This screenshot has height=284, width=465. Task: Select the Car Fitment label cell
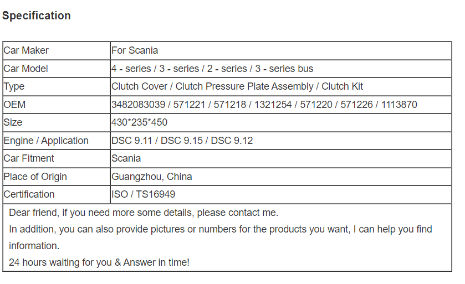[x=57, y=158]
